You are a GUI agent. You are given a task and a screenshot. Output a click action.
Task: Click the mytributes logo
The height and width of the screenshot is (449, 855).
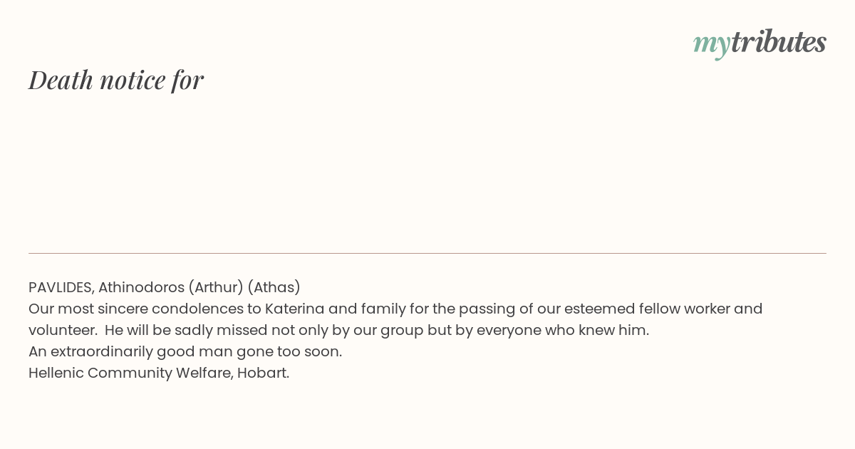(x=760, y=43)
